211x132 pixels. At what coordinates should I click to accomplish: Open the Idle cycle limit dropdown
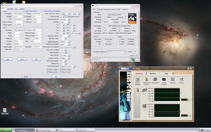click(69, 55)
